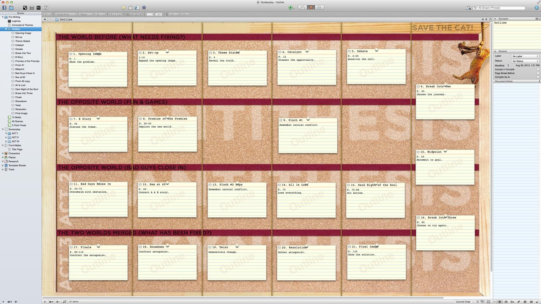Viewport: 541px width, 304px height.
Task: Click the green Add button
Action: 290,8
